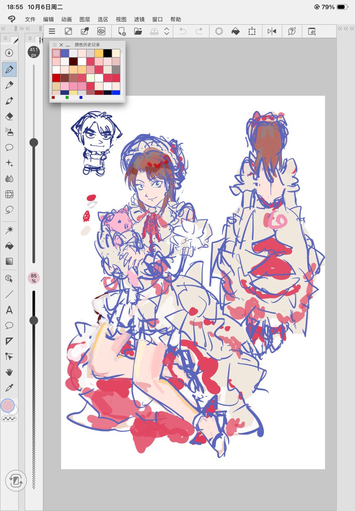Screen dimensions: 355x511
Task: Click the round swap button at bottom left
Action: (16, 481)
